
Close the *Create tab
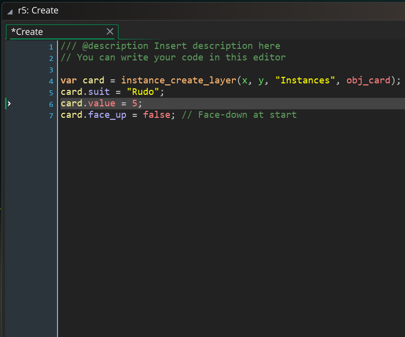(x=110, y=31)
